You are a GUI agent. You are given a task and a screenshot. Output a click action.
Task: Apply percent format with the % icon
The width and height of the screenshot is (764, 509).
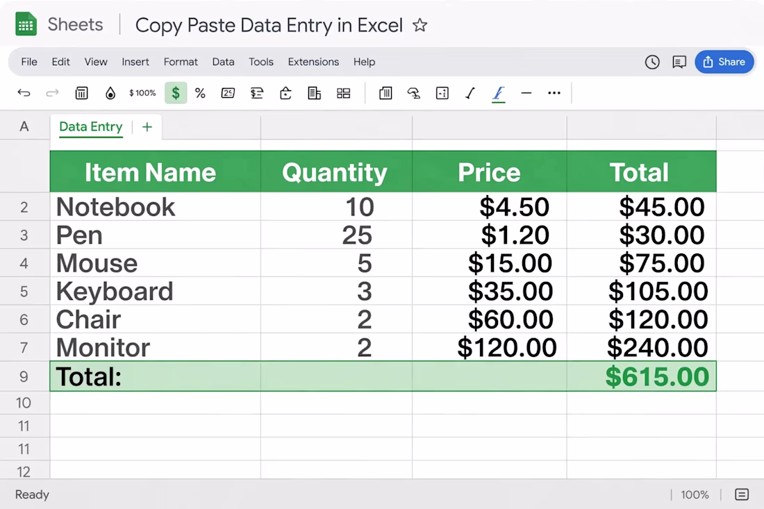tap(200, 93)
